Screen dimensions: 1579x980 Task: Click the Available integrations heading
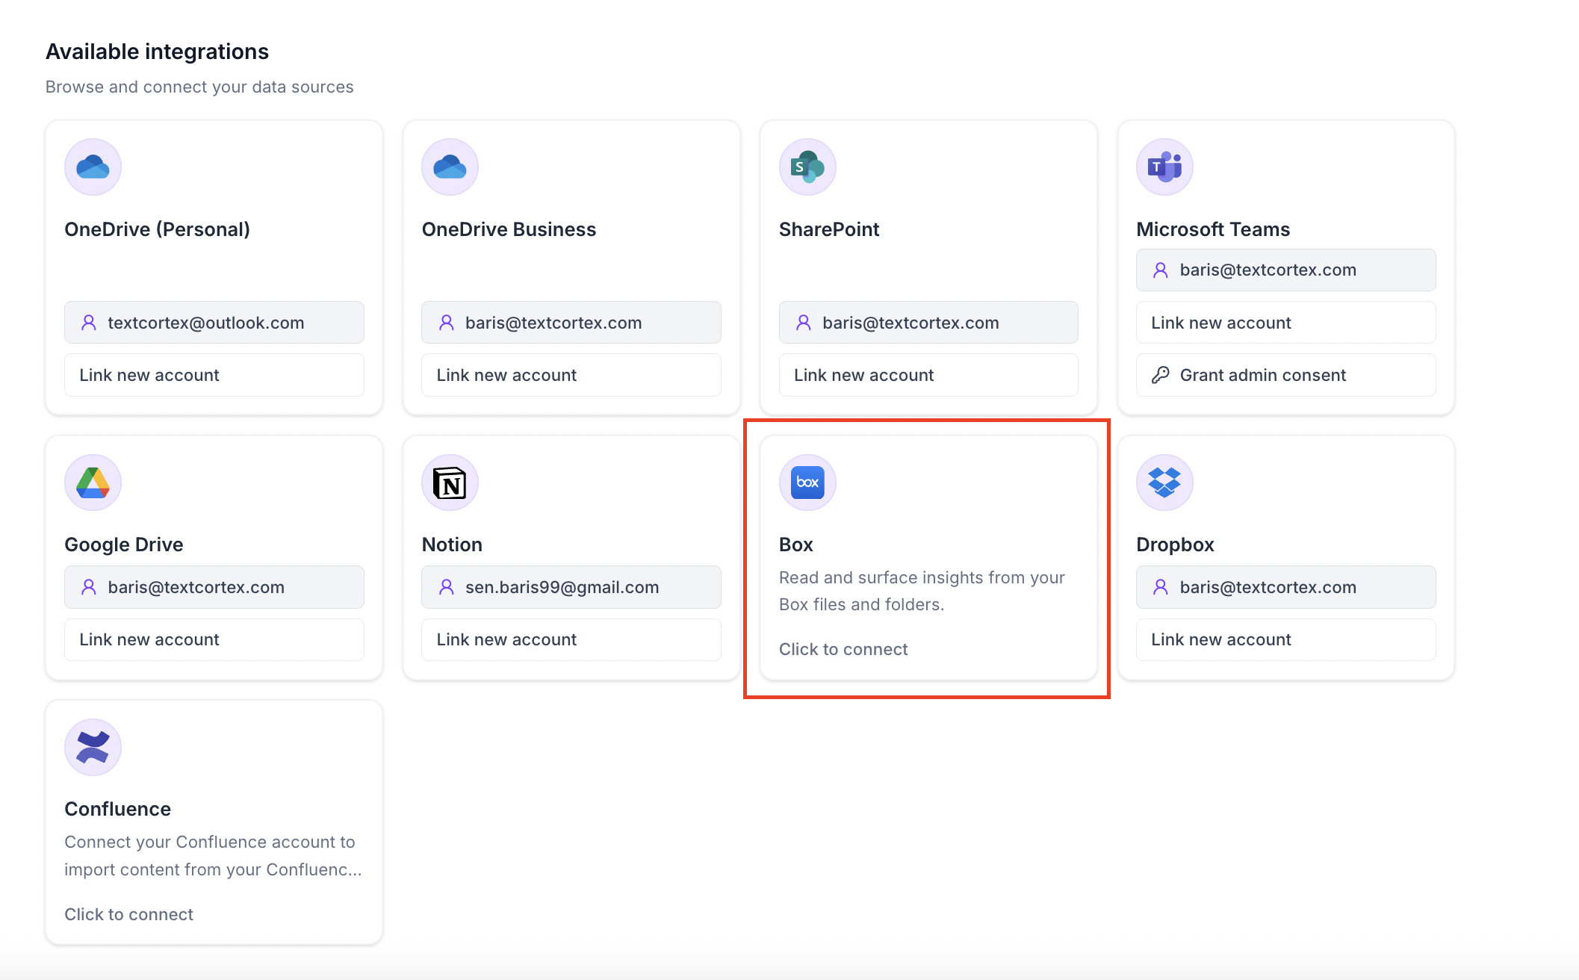pos(157,52)
